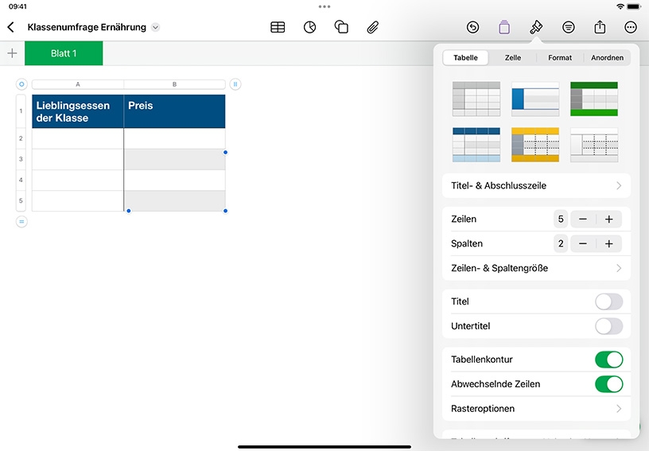Open the media attachment menu

[372, 27]
